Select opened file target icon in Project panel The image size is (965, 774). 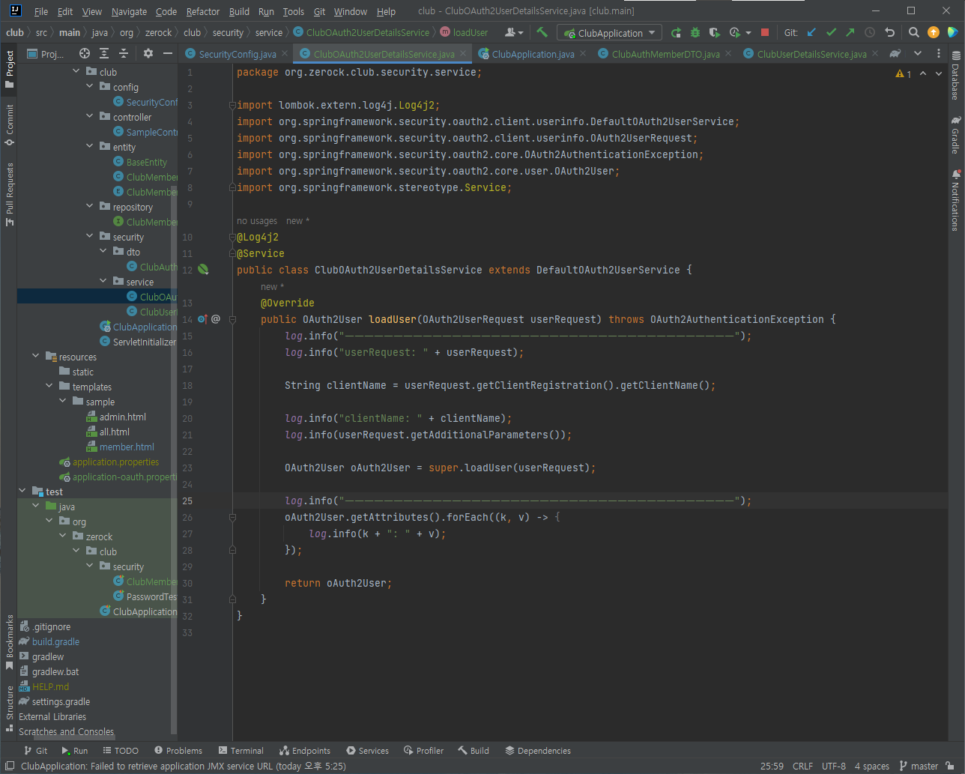pos(85,53)
